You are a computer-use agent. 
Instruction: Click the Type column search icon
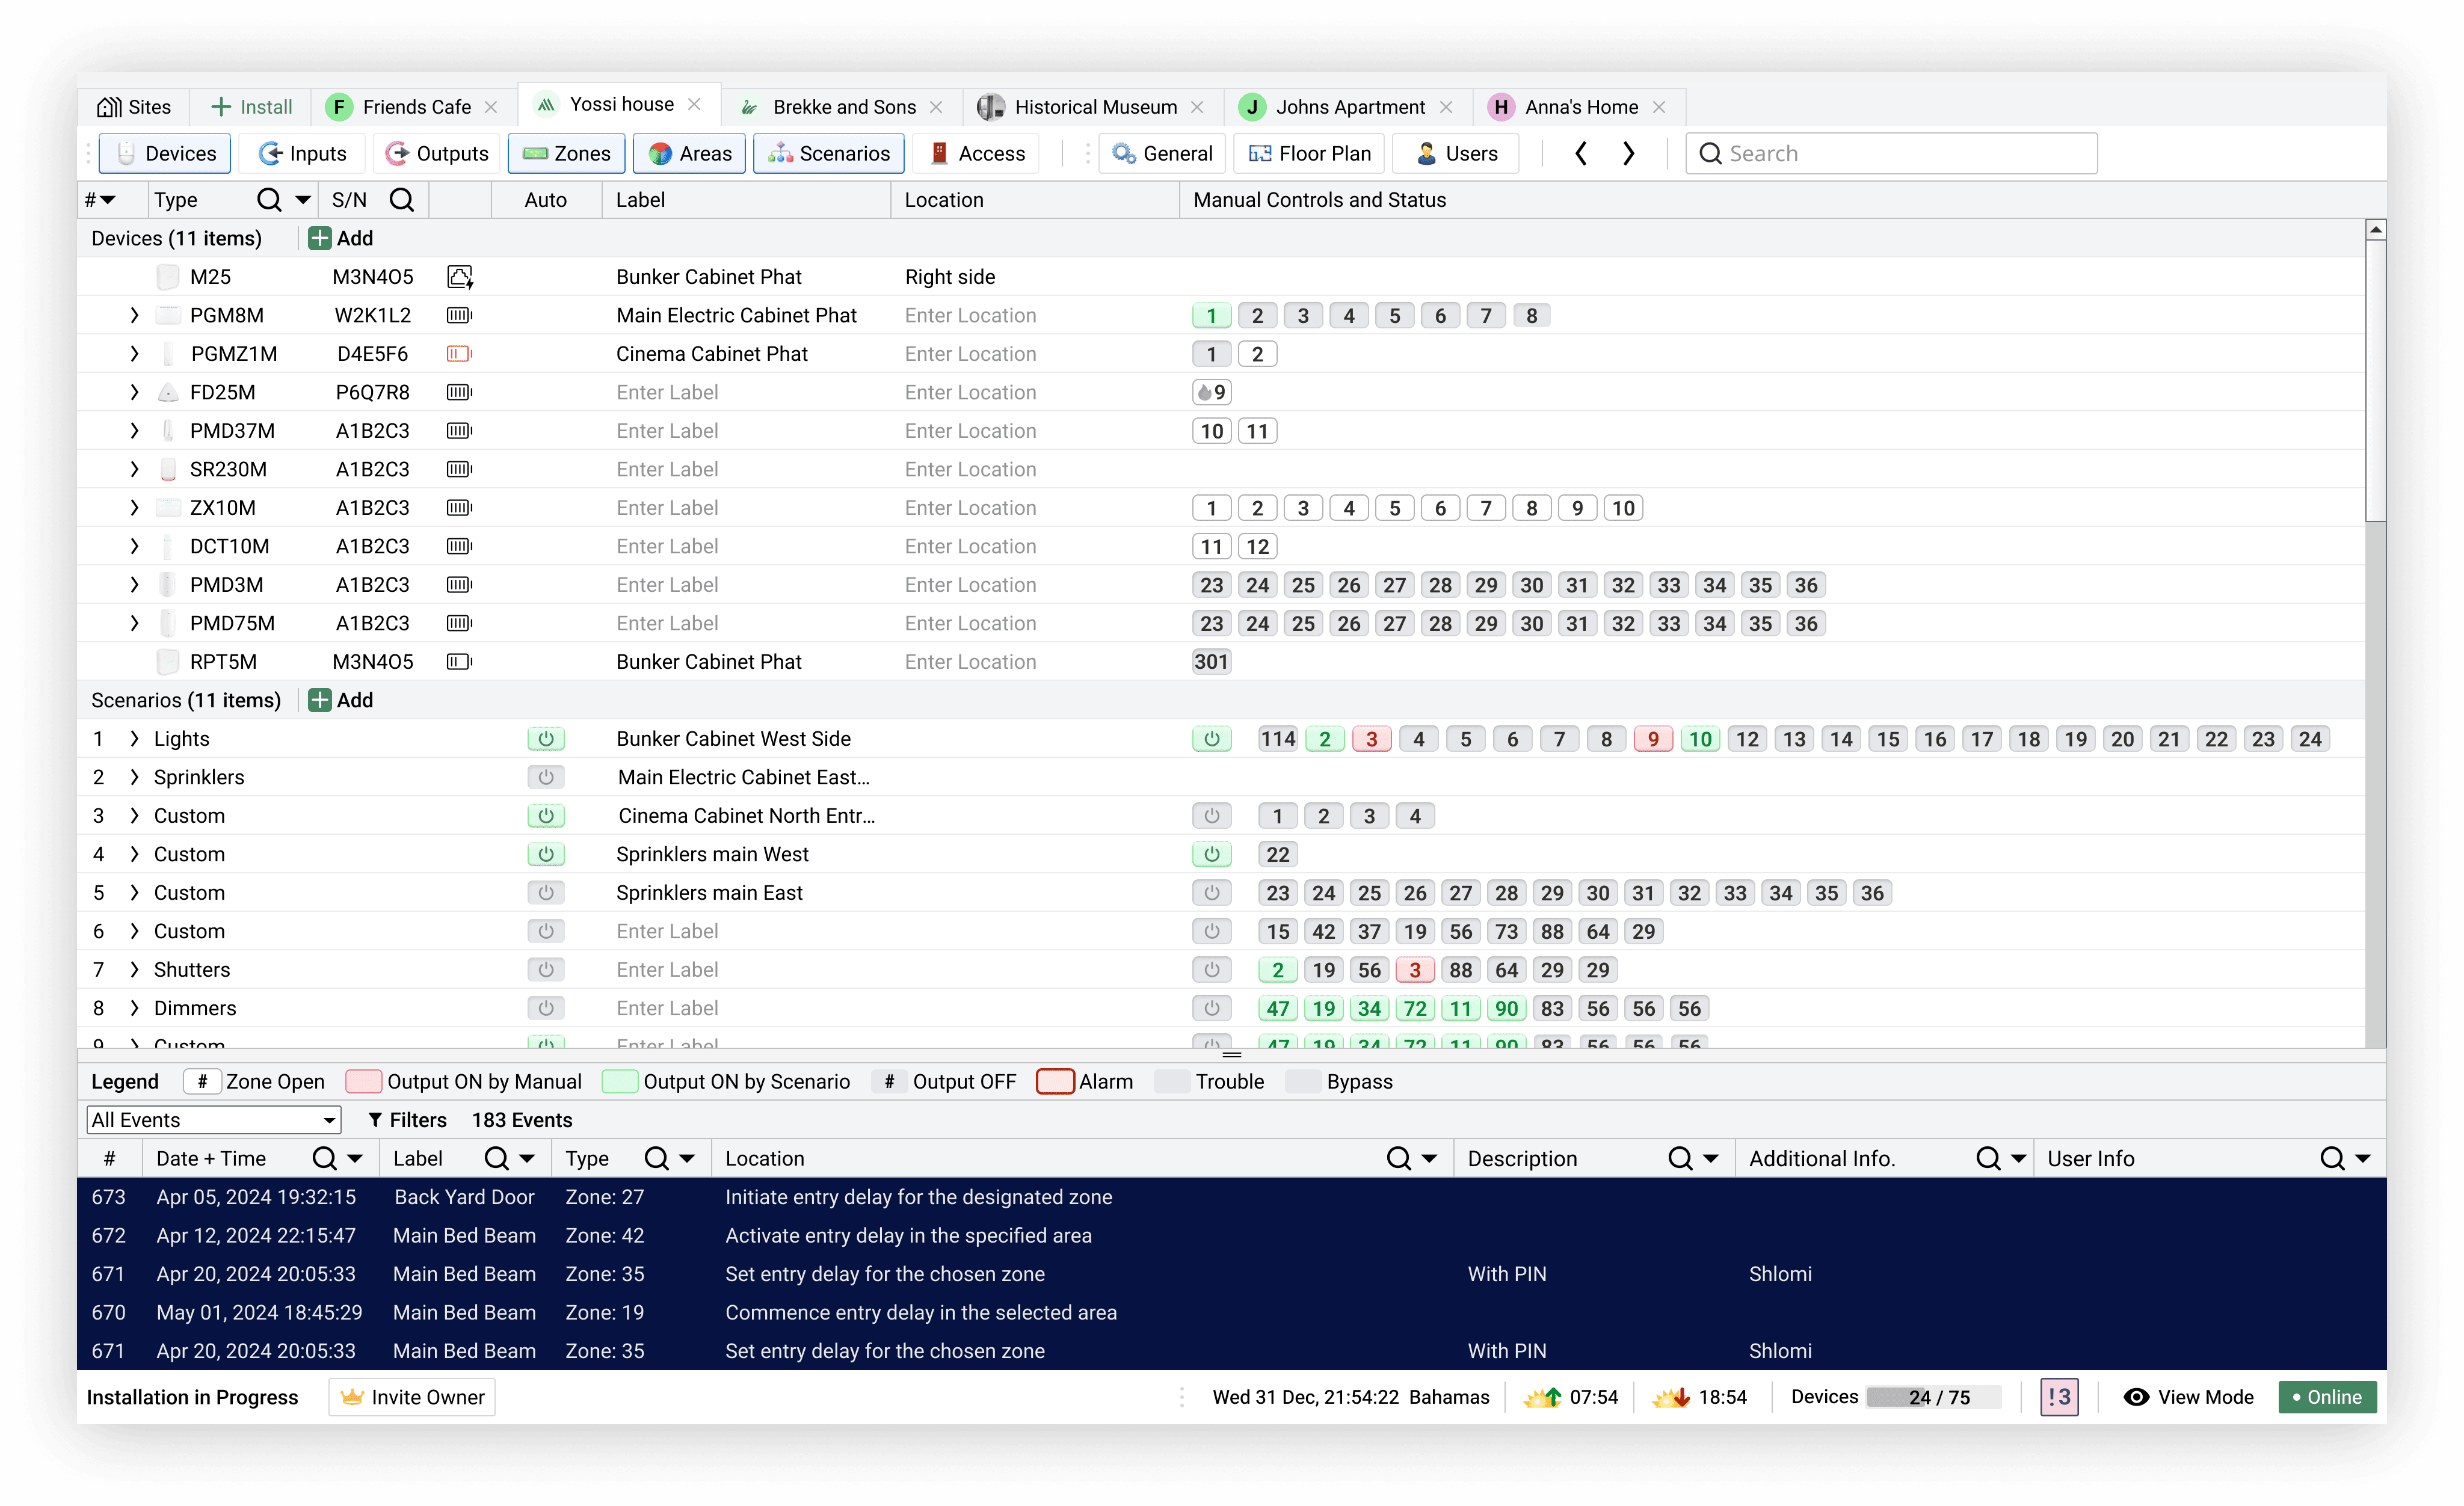click(x=268, y=200)
